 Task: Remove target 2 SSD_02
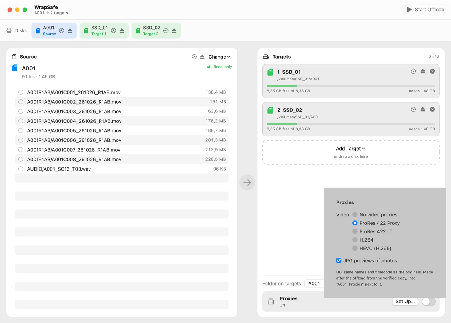tap(432, 109)
